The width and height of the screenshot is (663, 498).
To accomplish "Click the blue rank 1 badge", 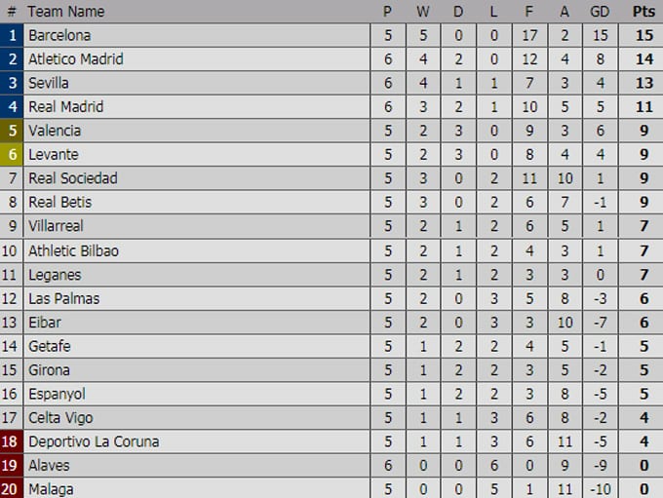I will [12, 35].
